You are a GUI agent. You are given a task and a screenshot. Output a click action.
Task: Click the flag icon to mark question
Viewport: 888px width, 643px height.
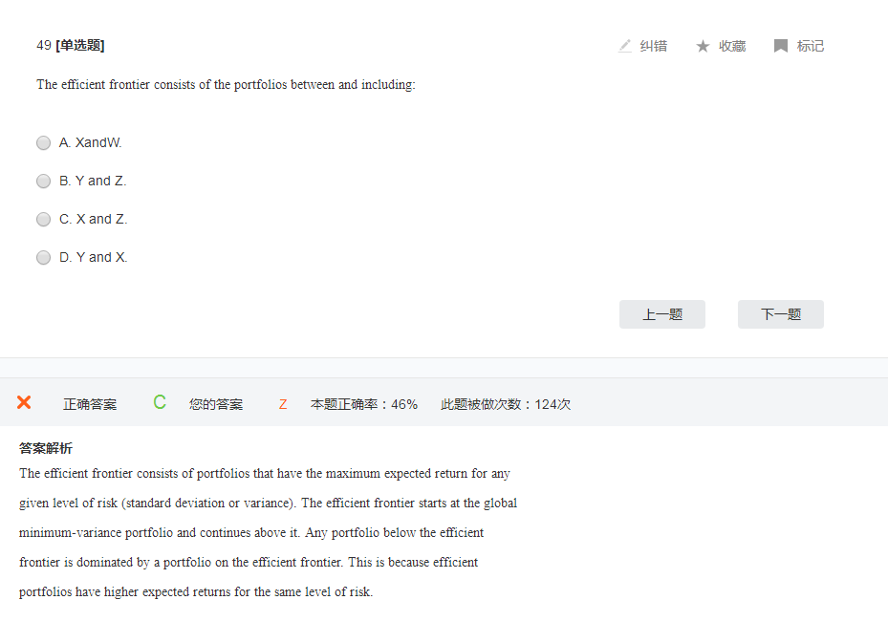tap(781, 46)
